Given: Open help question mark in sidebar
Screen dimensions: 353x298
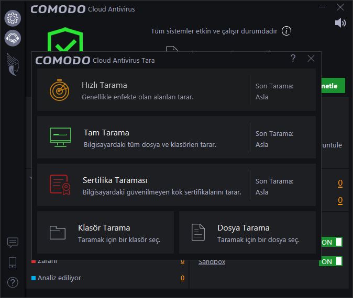Looking at the screenshot, I should [x=13, y=282].
